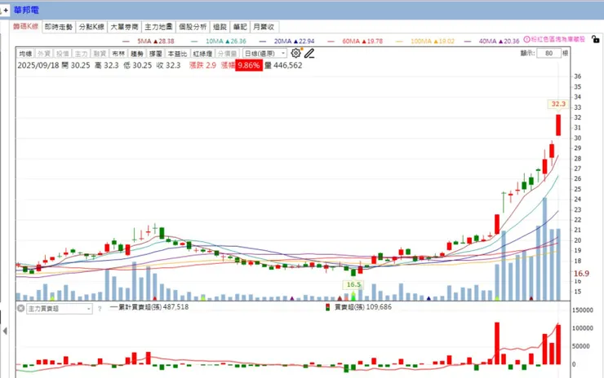Open the 主力買賣超 indicator dropdown

click(60, 309)
